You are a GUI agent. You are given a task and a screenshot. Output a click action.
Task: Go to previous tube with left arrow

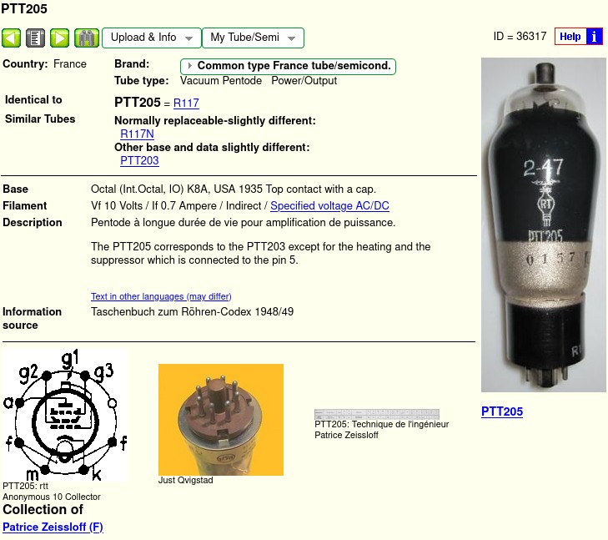[11, 38]
